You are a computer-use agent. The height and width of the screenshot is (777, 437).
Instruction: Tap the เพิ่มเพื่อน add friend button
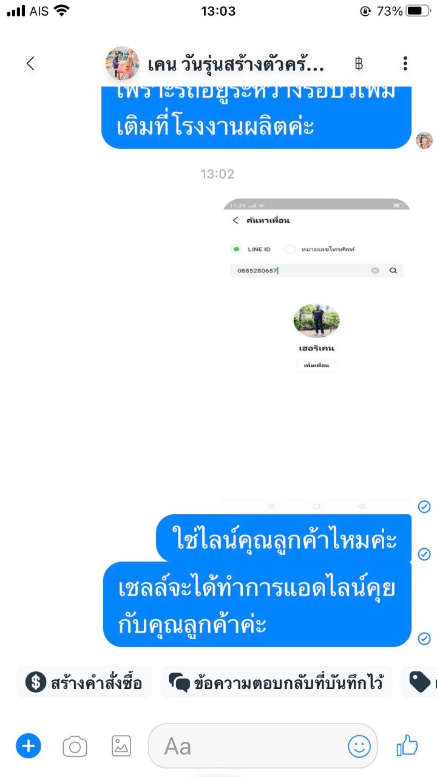(x=316, y=365)
